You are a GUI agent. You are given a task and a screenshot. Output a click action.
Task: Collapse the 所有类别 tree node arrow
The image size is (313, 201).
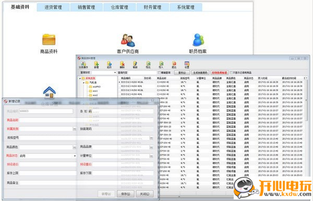point(80,79)
